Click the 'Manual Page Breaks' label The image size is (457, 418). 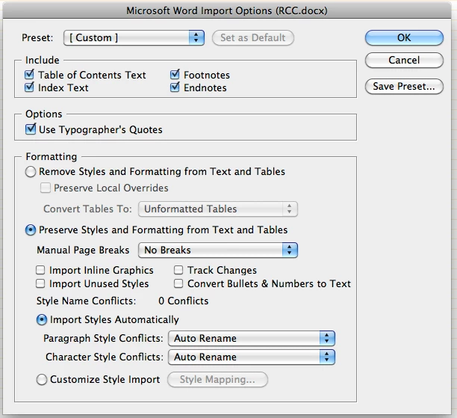coord(83,251)
